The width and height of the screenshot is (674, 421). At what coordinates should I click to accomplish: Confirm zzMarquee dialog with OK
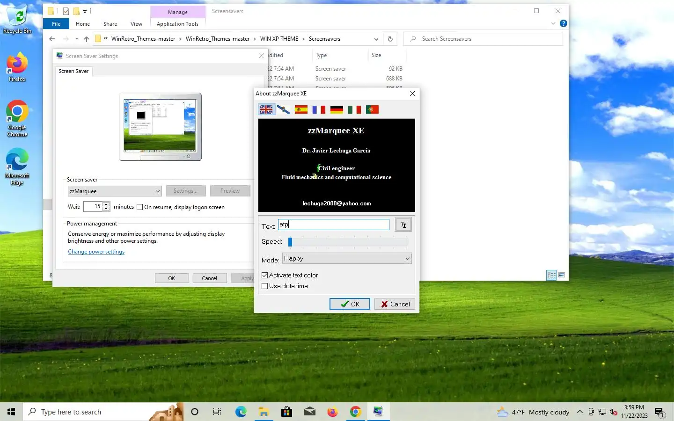[x=350, y=304]
